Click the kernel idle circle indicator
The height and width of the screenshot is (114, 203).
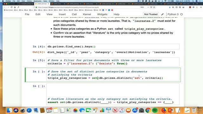181,14
